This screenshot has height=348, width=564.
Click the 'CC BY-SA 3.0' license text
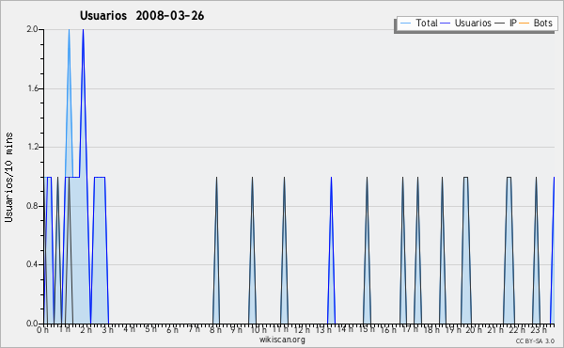coord(535,340)
